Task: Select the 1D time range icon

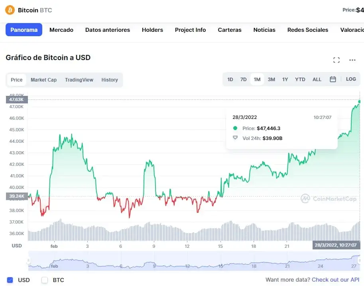Action: [x=230, y=79]
